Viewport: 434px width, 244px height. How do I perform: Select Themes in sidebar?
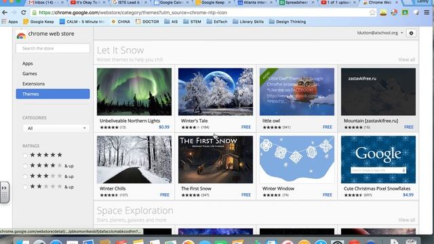[53, 94]
